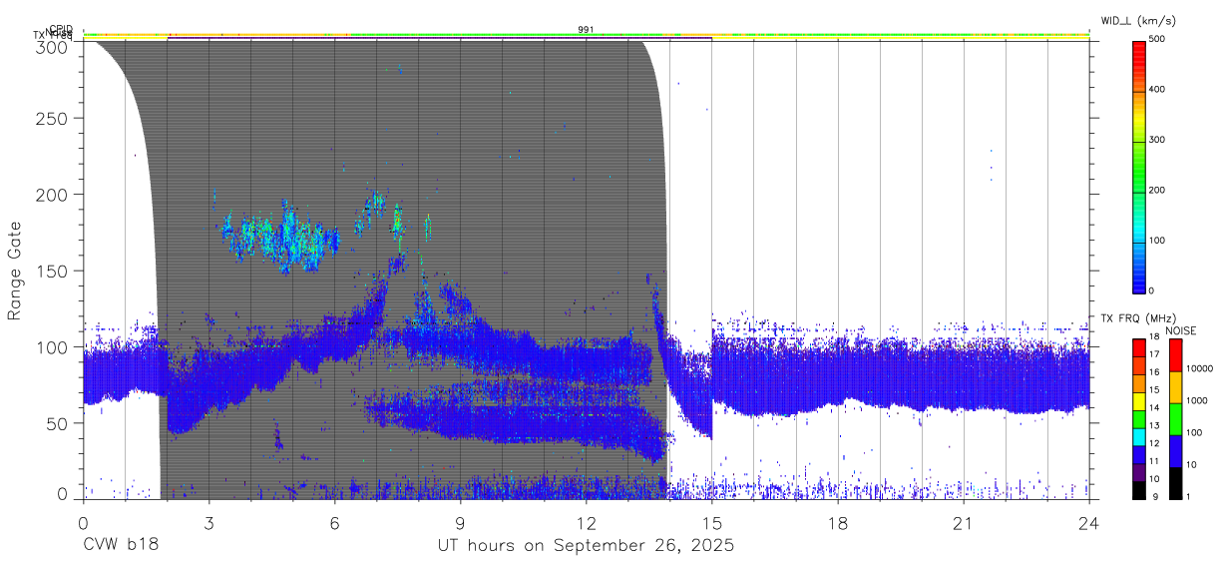Click the red NOISE segment above 10000

click(1176, 354)
